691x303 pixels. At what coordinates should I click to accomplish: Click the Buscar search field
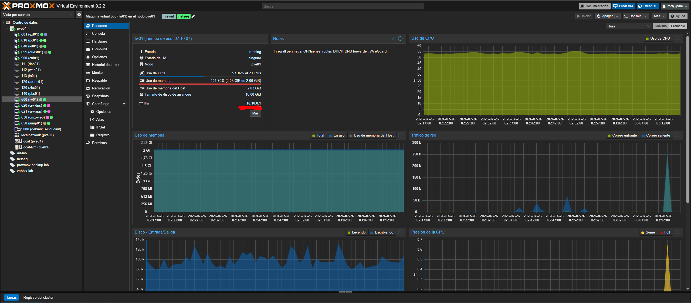point(343,6)
